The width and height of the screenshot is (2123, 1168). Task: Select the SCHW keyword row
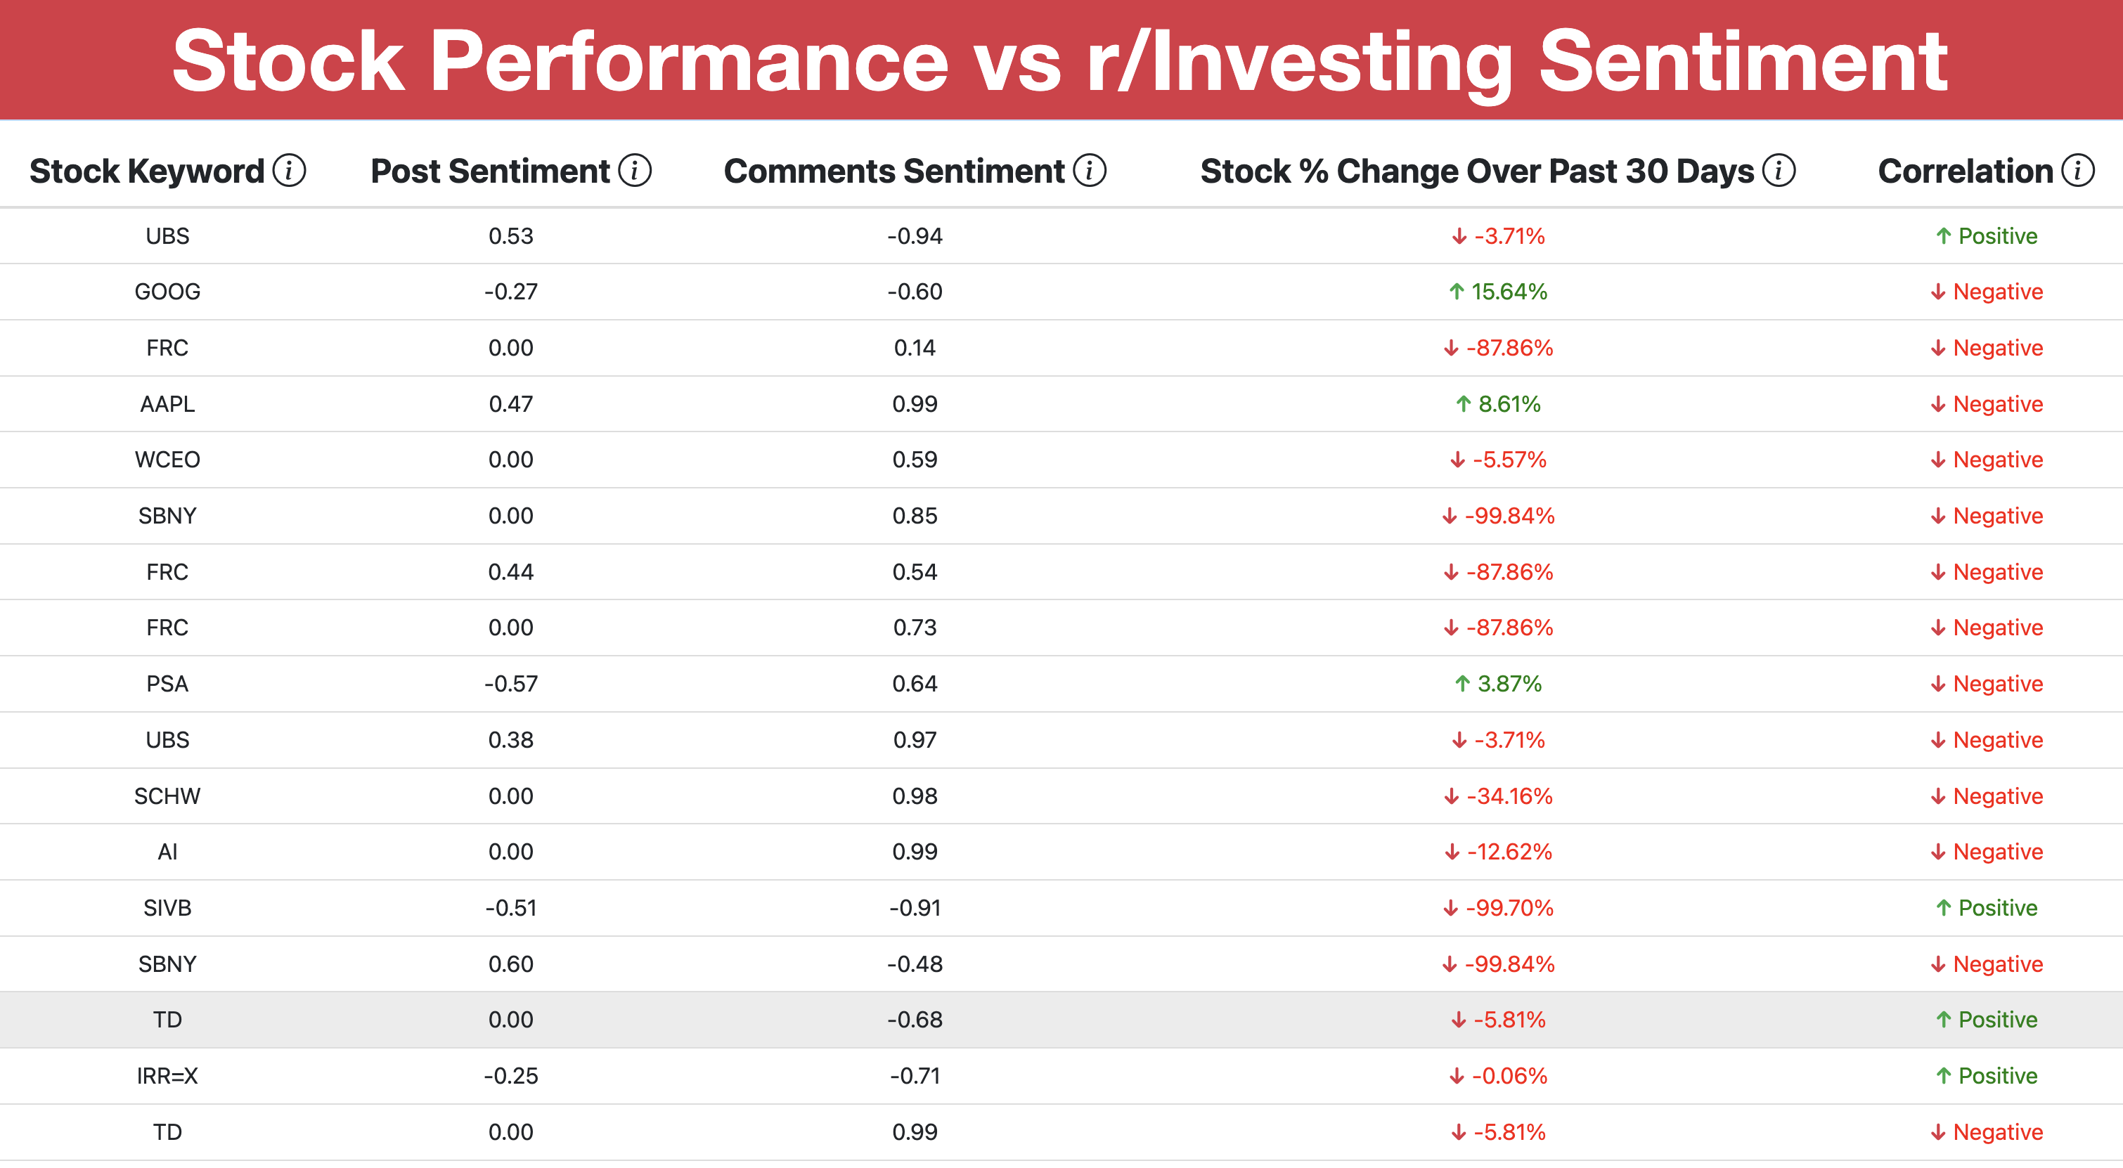pyautogui.click(x=167, y=796)
